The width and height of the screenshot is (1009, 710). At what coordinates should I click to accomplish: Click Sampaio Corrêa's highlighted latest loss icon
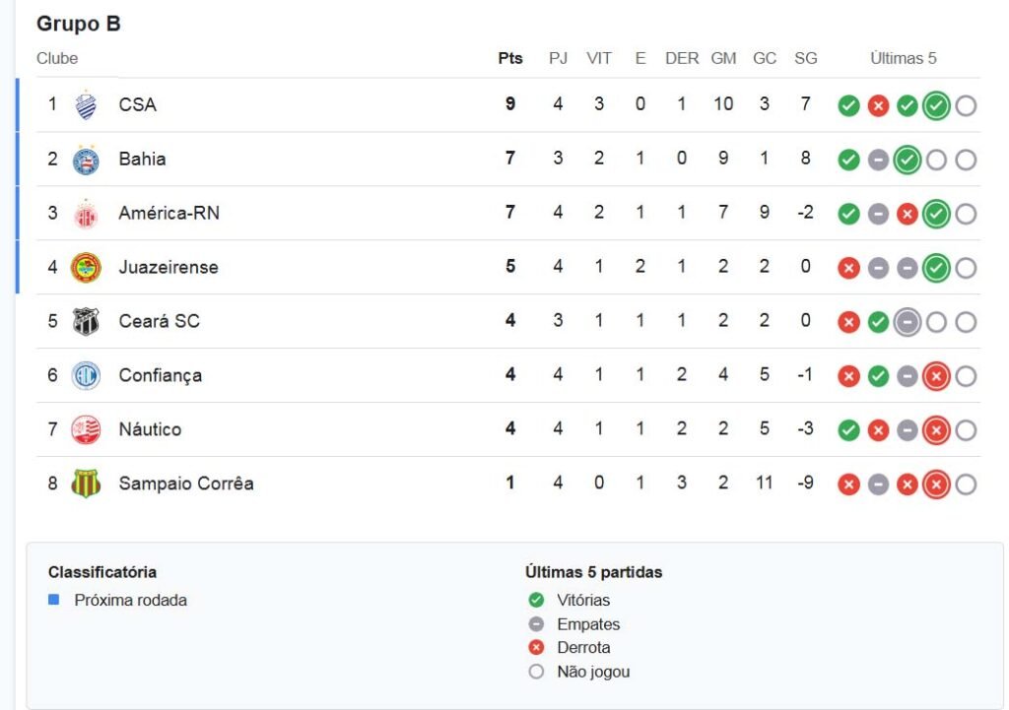click(936, 484)
